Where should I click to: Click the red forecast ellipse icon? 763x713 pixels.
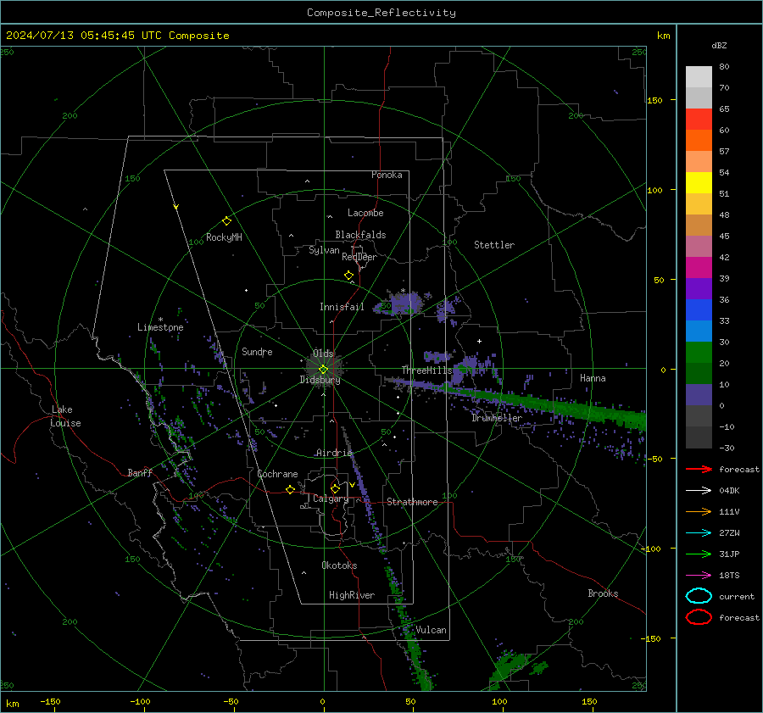coord(699,617)
